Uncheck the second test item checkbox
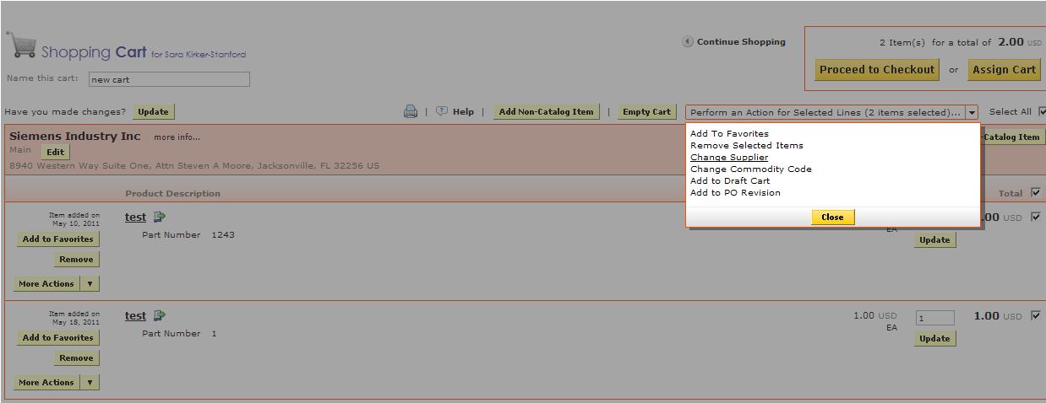This screenshot has height=403, width=1046. click(1036, 315)
